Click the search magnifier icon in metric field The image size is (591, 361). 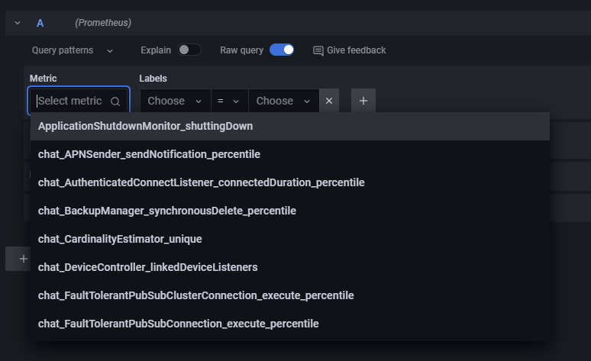pos(115,102)
